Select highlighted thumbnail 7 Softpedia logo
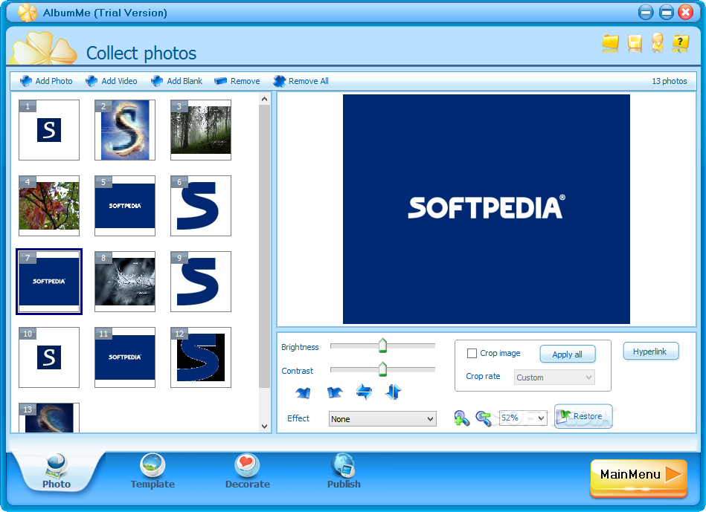706x512 pixels. [x=49, y=281]
